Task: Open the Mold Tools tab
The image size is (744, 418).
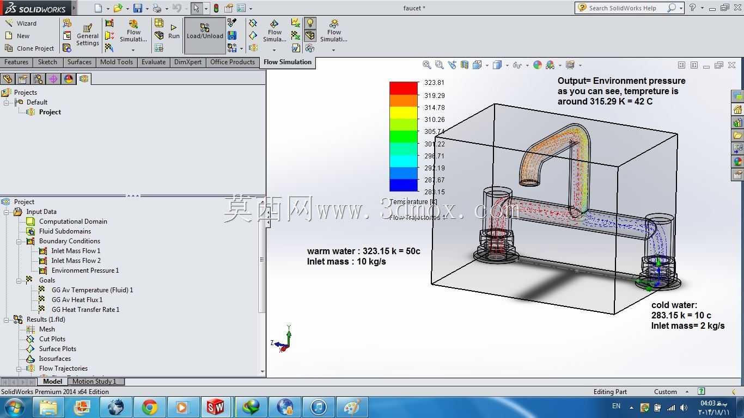Action: [x=117, y=62]
